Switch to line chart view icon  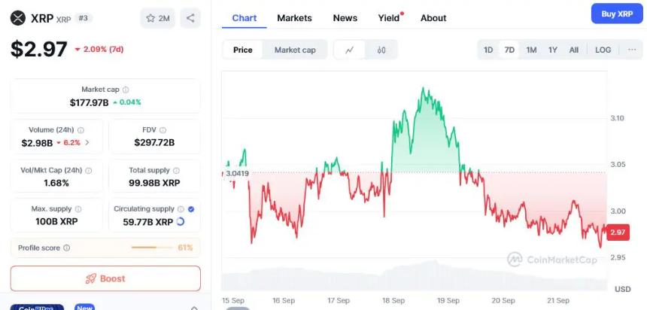point(350,50)
